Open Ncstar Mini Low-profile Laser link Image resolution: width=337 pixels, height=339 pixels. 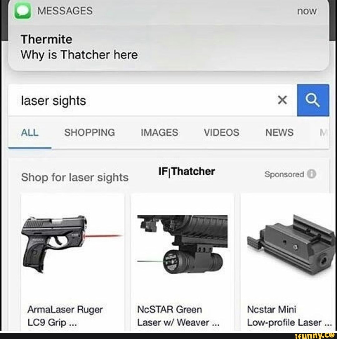(289, 316)
